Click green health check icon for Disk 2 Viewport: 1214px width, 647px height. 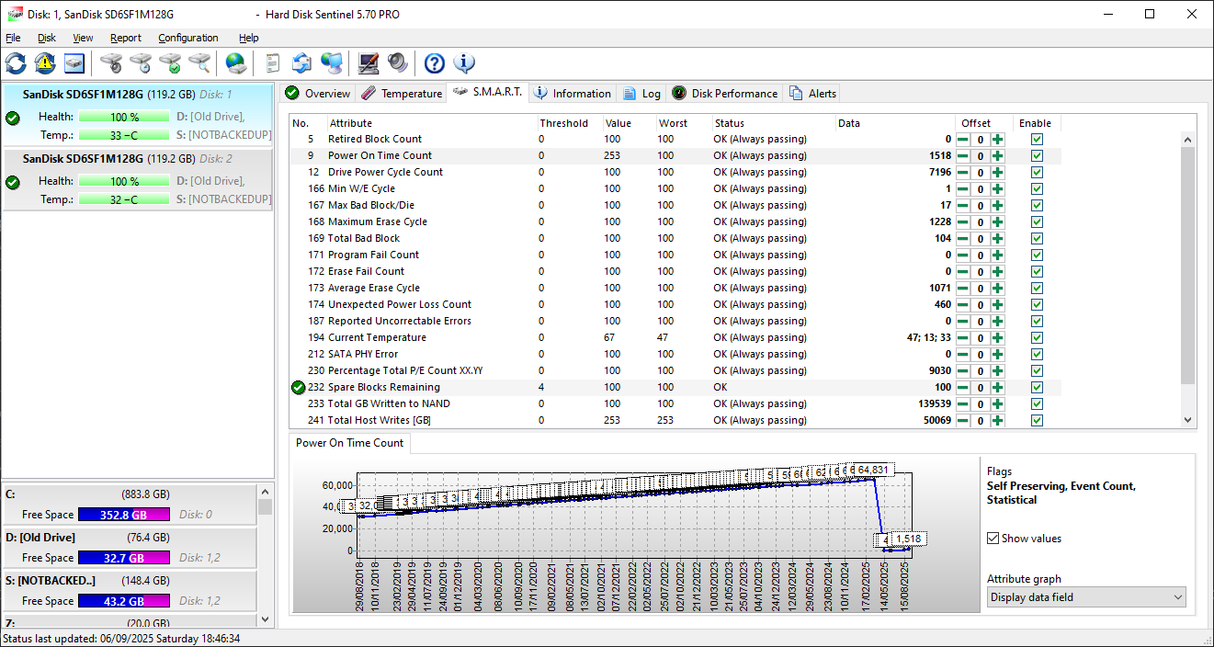(x=13, y=182)
